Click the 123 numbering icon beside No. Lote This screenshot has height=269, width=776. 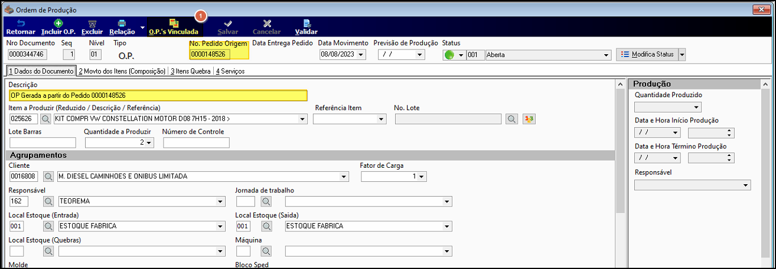coord(529,119)
